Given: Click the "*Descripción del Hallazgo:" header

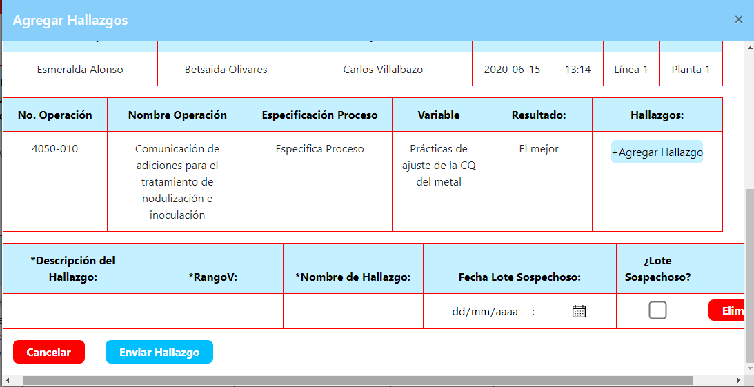Looking at the screenshot, I should click(x=73, y=268).
